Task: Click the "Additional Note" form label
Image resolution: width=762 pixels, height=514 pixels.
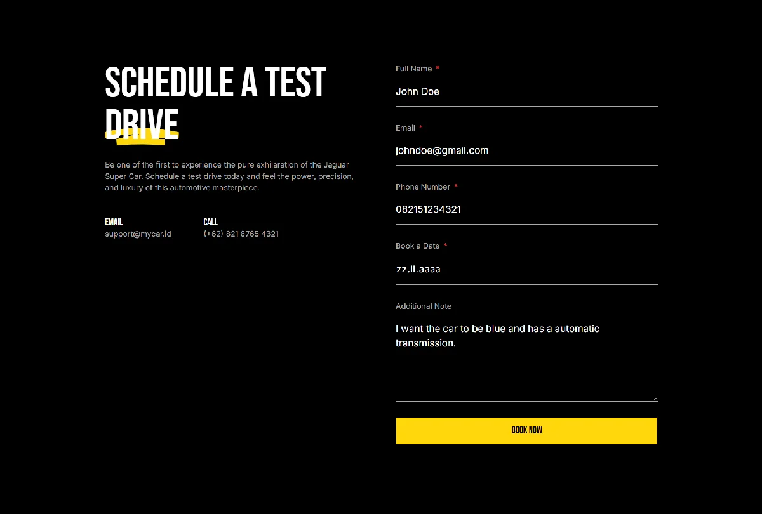Action: coord(424,306)
